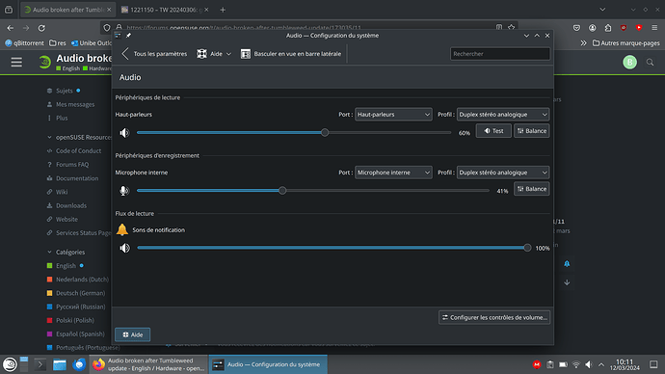This screenshot has width=665, height=374.
Task: Open Firefox extensions puzzle icon
Action: [x=608, y=28]
